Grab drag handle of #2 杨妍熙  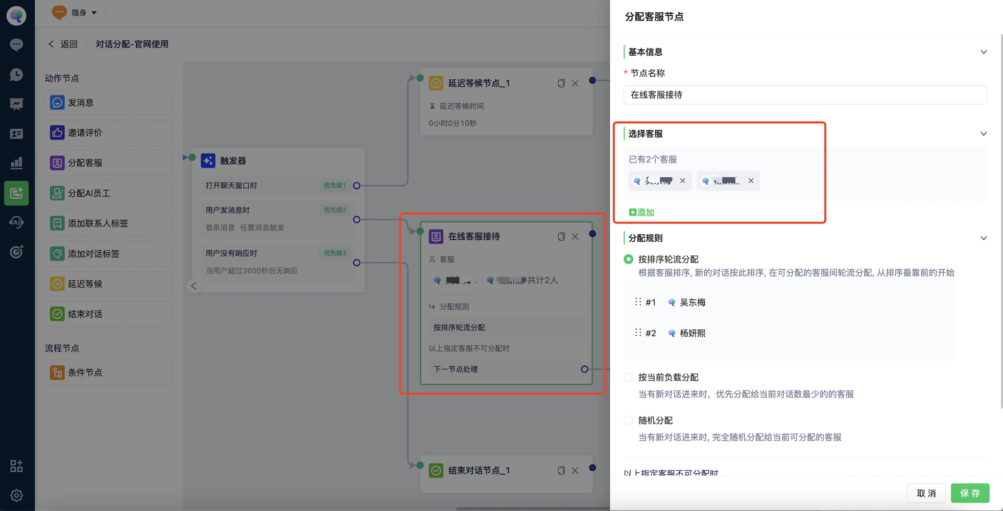pos(638,332)
